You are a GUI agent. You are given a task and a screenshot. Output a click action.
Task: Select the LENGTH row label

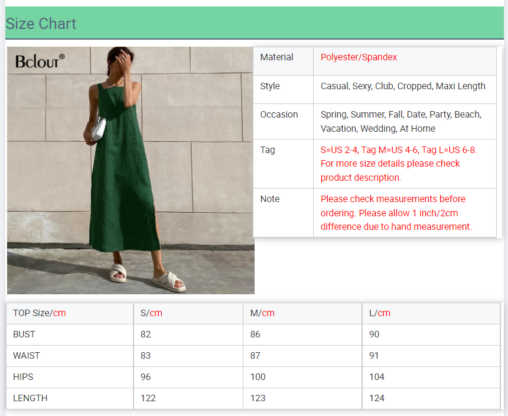[x=30, y=398]
